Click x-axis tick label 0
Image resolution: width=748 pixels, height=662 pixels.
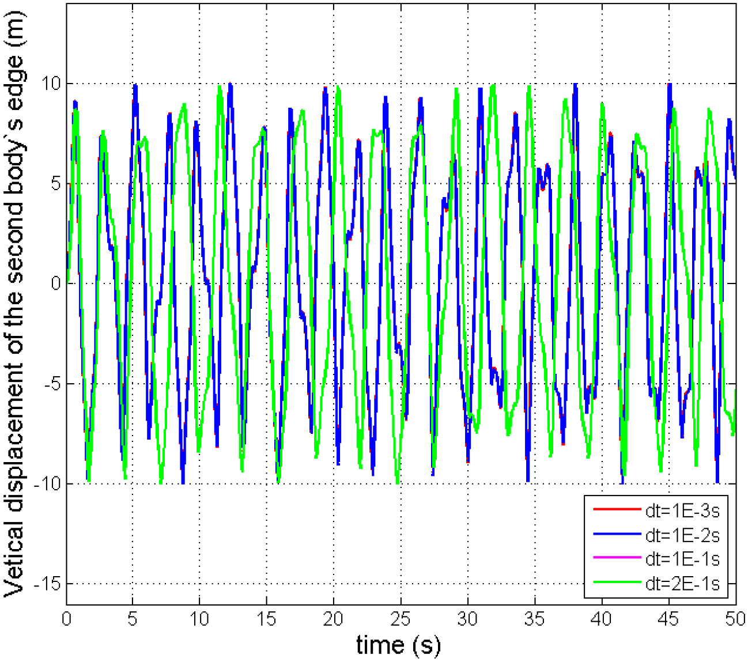coord(67,619)
